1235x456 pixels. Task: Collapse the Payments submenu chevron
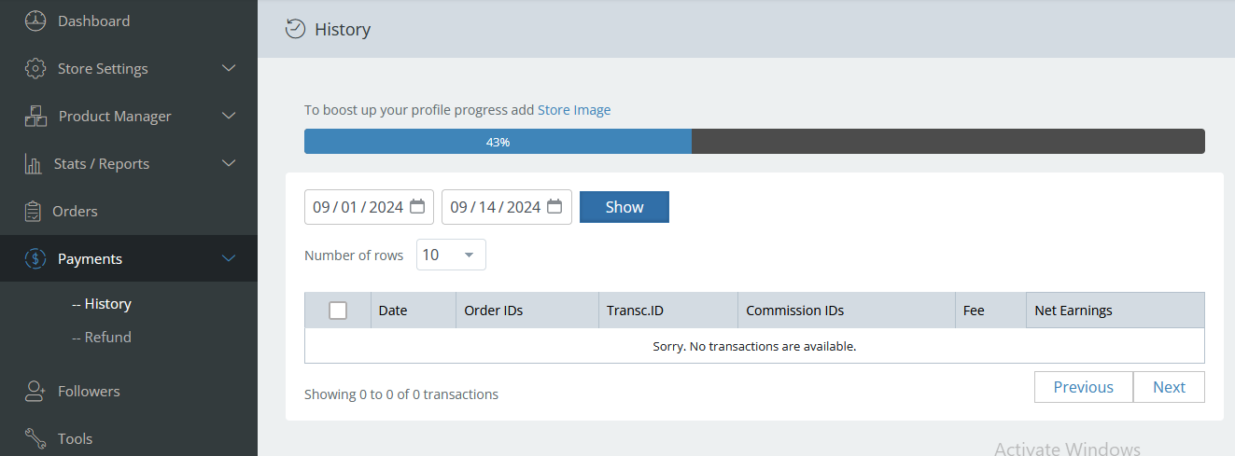(x=229, y=259)
